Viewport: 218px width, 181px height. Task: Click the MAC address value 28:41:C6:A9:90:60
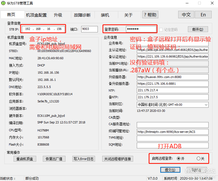(51, 58)
